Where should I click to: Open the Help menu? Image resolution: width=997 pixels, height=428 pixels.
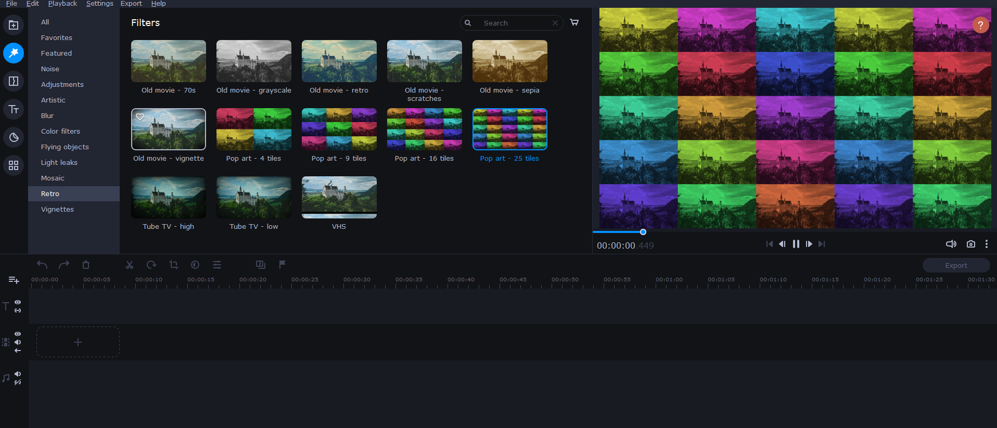[158, 4]
